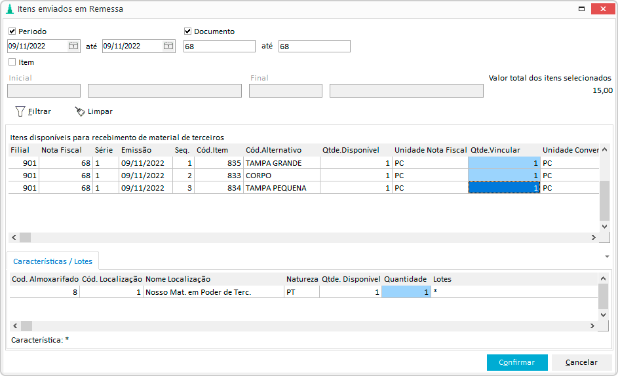Click the Filtrar funnel icon
The image size is (618, 376).
click(x=20, y=111)
